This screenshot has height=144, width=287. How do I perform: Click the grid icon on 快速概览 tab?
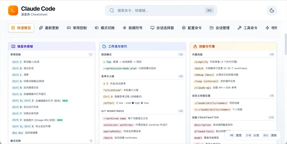pos(13,28)
